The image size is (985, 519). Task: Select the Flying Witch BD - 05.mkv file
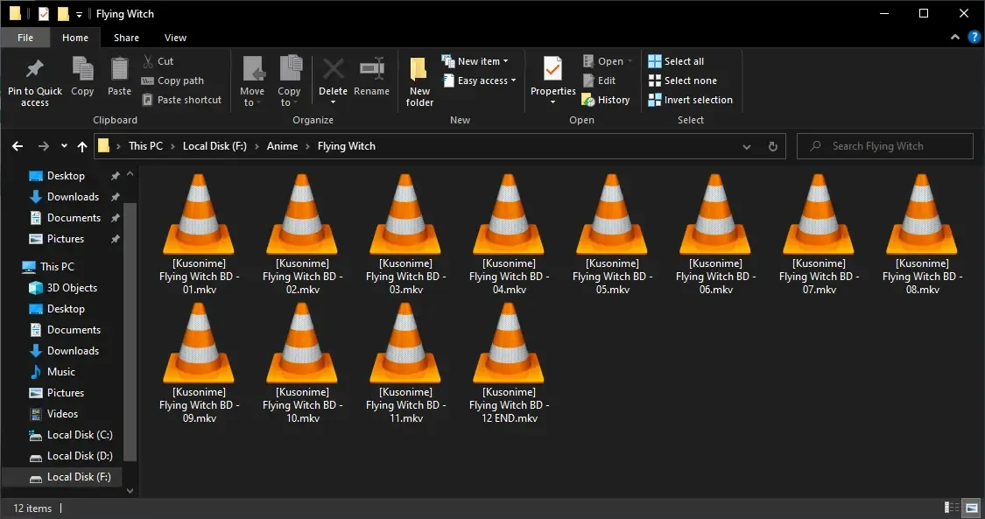612,232
